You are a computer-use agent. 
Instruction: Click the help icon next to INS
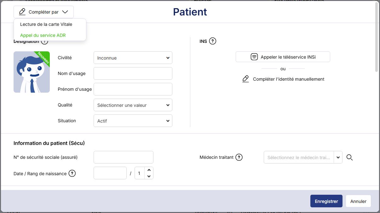click(213, 41)
